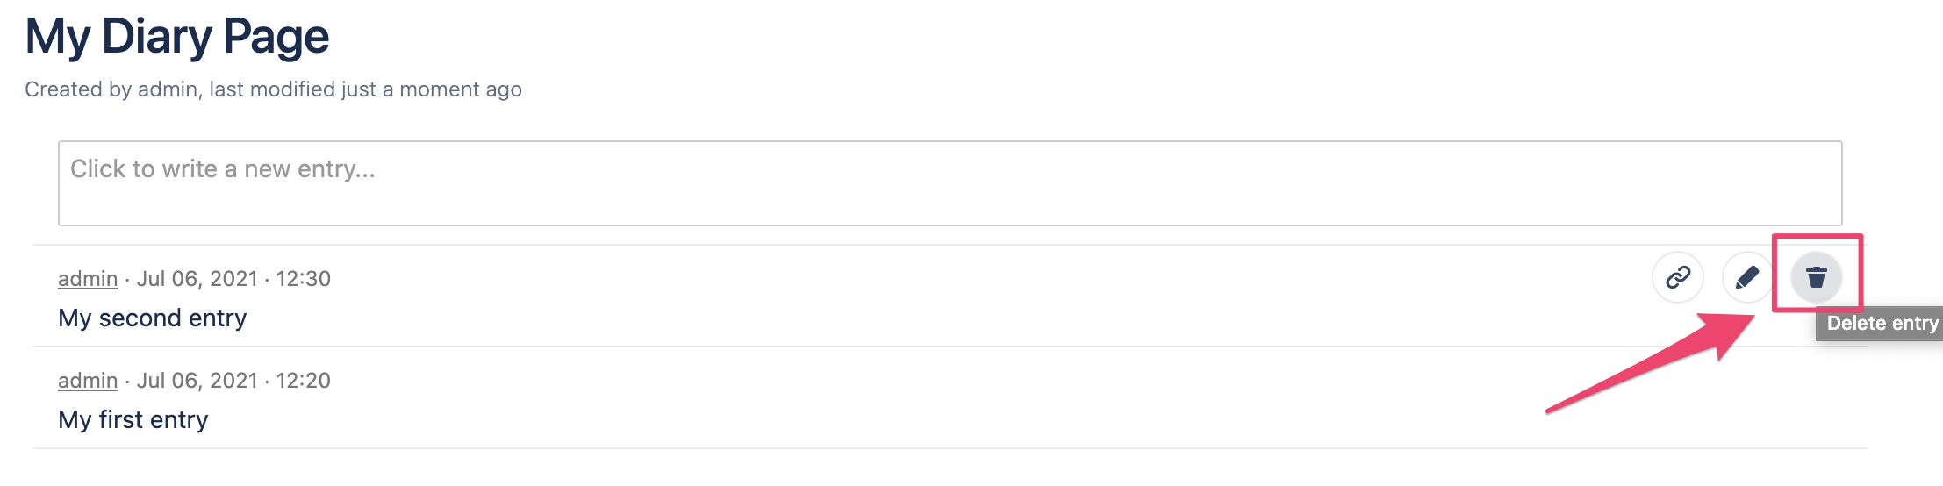Edit the second entry with pencil icon
1943x486 pixels.
pyautogui.click(x=1747, y=277)
